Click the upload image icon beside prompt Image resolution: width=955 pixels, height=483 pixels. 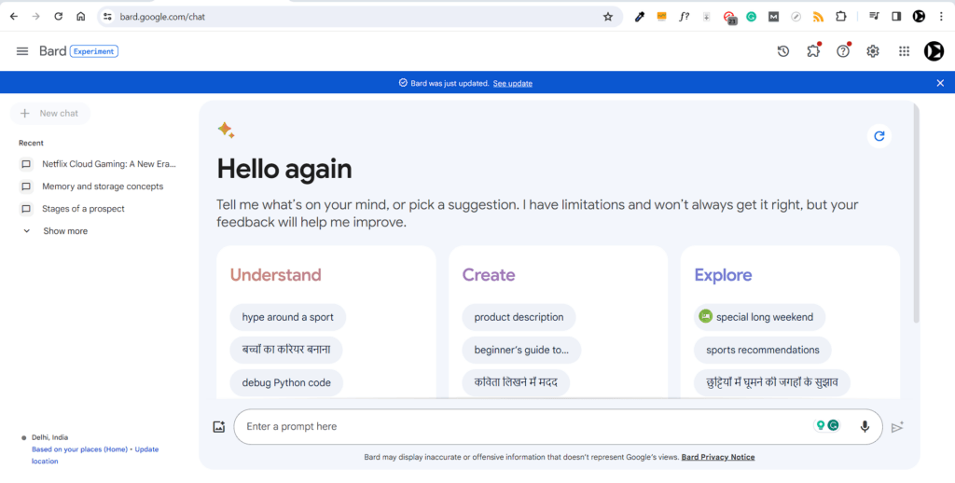click(219, 427)
